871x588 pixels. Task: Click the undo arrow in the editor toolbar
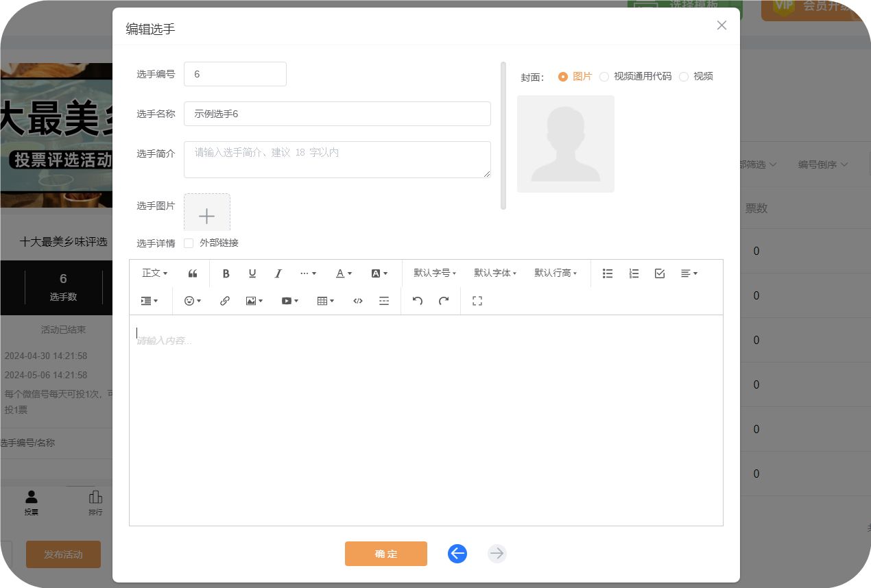coord(418,301)
